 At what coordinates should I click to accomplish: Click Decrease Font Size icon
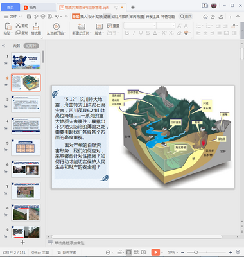(x=186, y=26)
